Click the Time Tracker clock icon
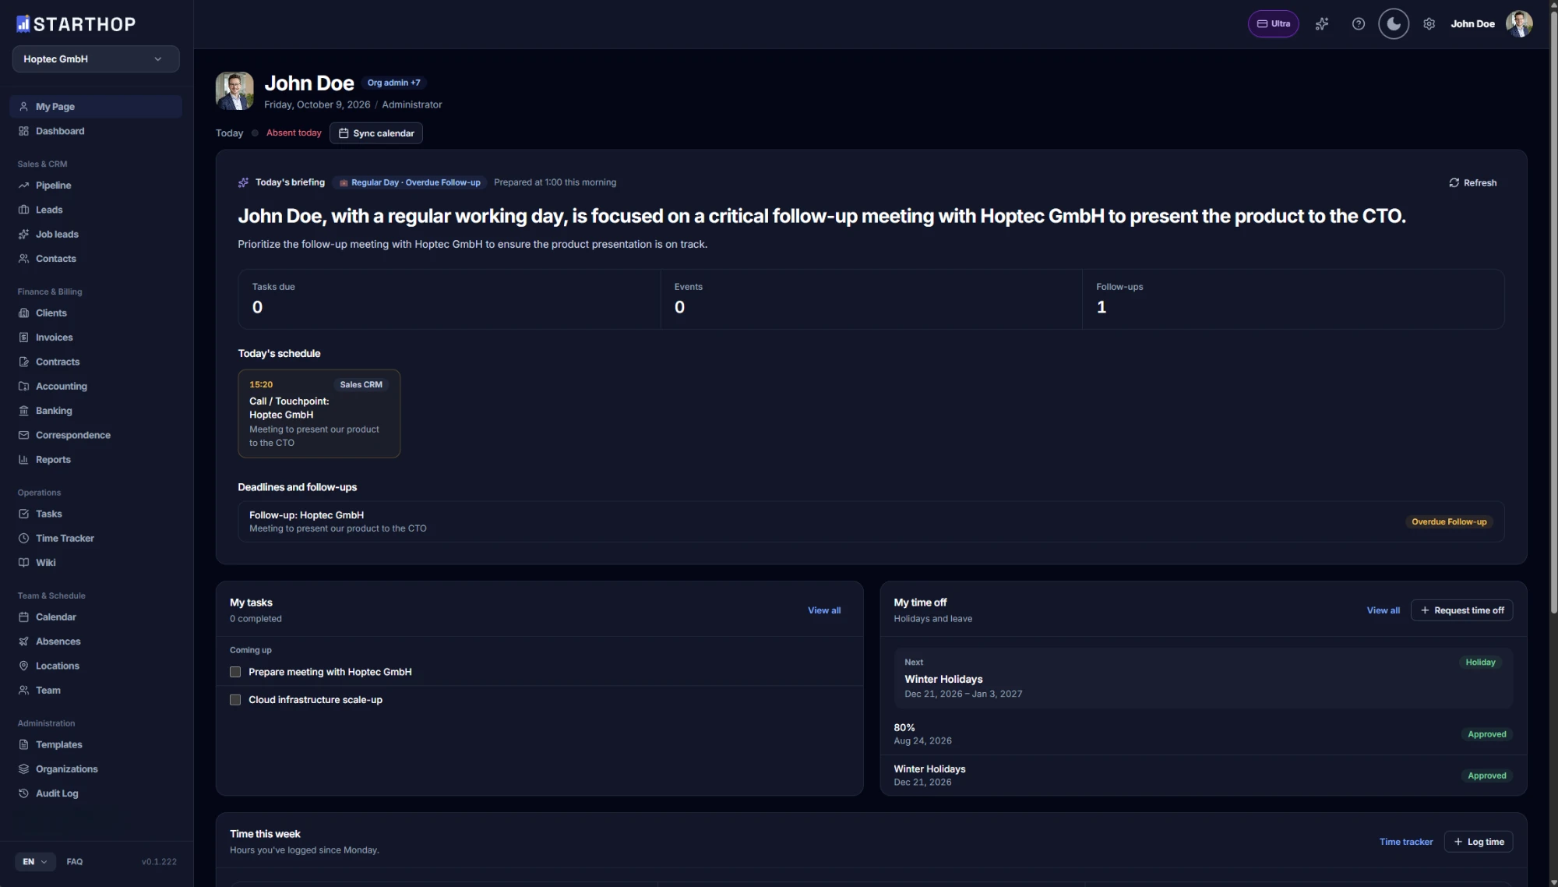 click(x=23, y=539)
